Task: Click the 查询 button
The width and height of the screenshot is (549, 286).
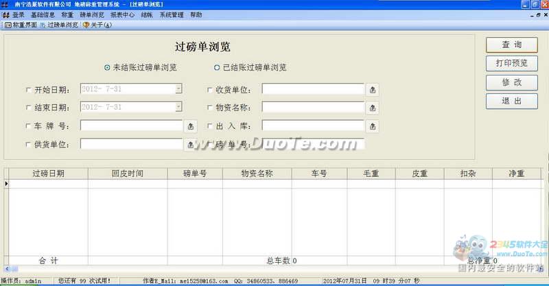Action: coord(511,45)
